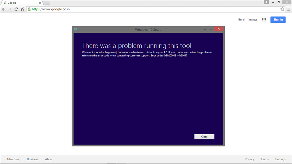This screenshot has width=292, height=164.
Task: Select the Google tab
Action: point(21,3)
